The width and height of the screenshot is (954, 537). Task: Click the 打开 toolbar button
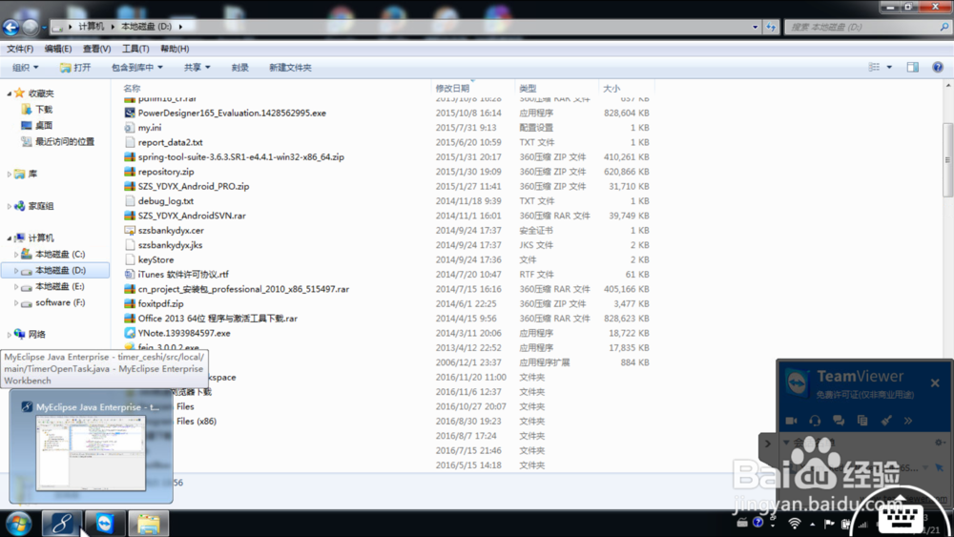[75, 68]
